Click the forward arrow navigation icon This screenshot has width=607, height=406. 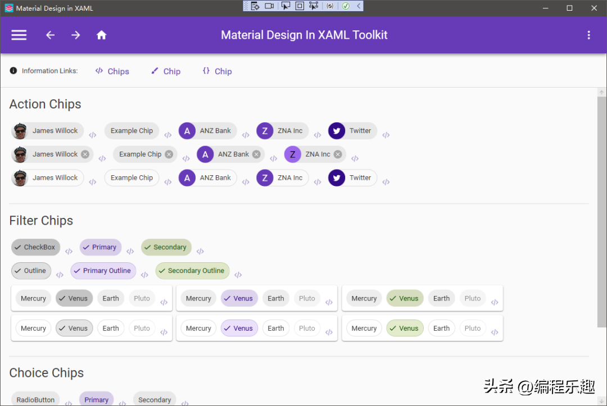(75, 35)
